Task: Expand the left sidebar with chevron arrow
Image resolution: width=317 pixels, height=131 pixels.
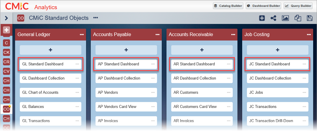Action: pos(6,18)
